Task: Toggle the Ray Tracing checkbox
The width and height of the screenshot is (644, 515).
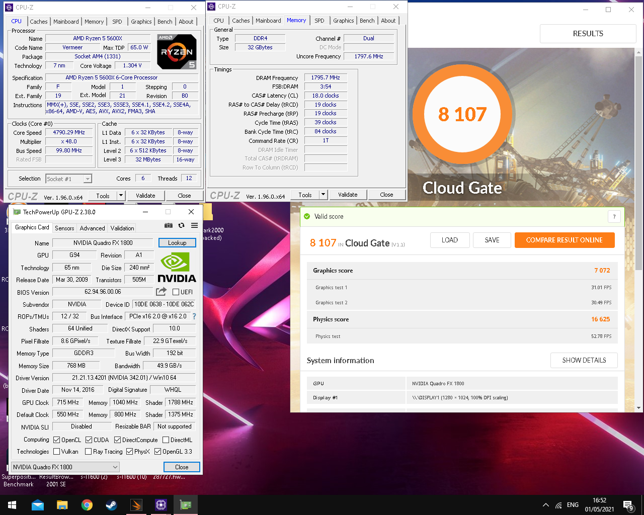Action: (88, 452)
